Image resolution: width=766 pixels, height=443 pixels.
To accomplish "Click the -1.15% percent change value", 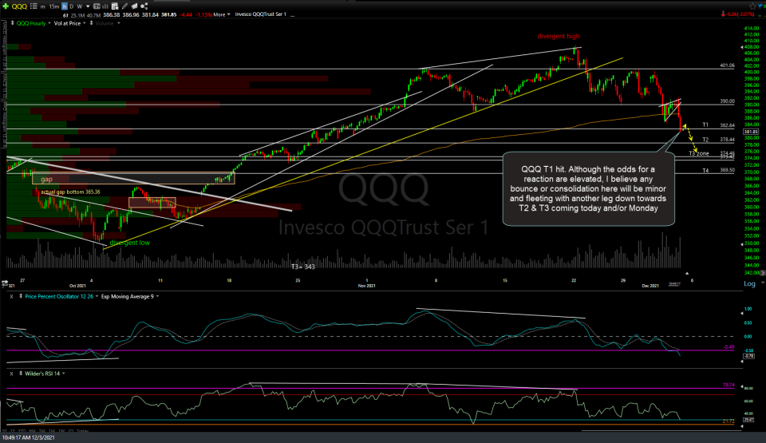I will tap(203, 14).
